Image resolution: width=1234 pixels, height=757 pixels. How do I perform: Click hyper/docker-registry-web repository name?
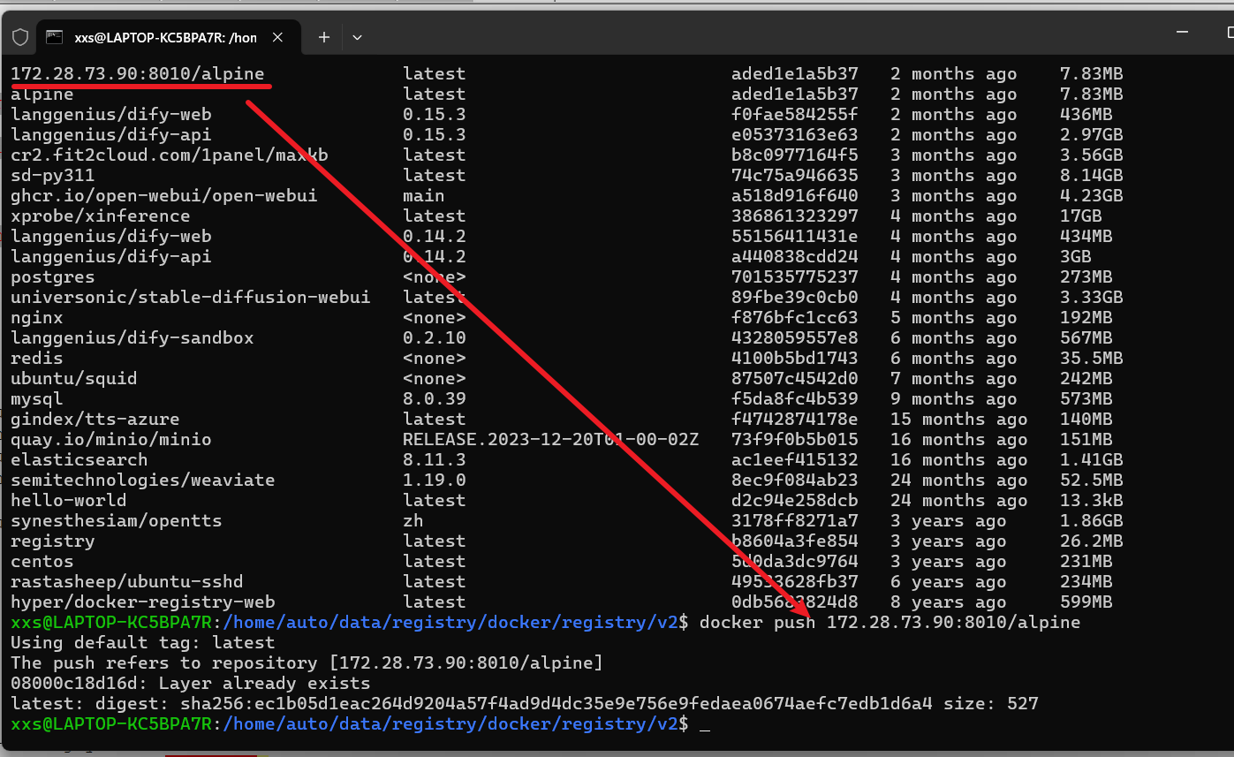[x=142, y=602]
